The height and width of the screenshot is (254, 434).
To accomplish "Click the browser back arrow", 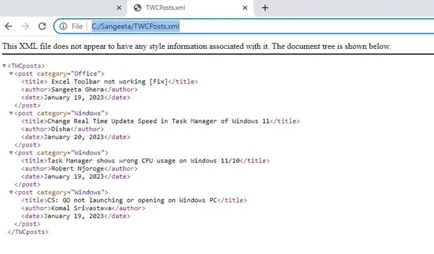I will point(8,26).
